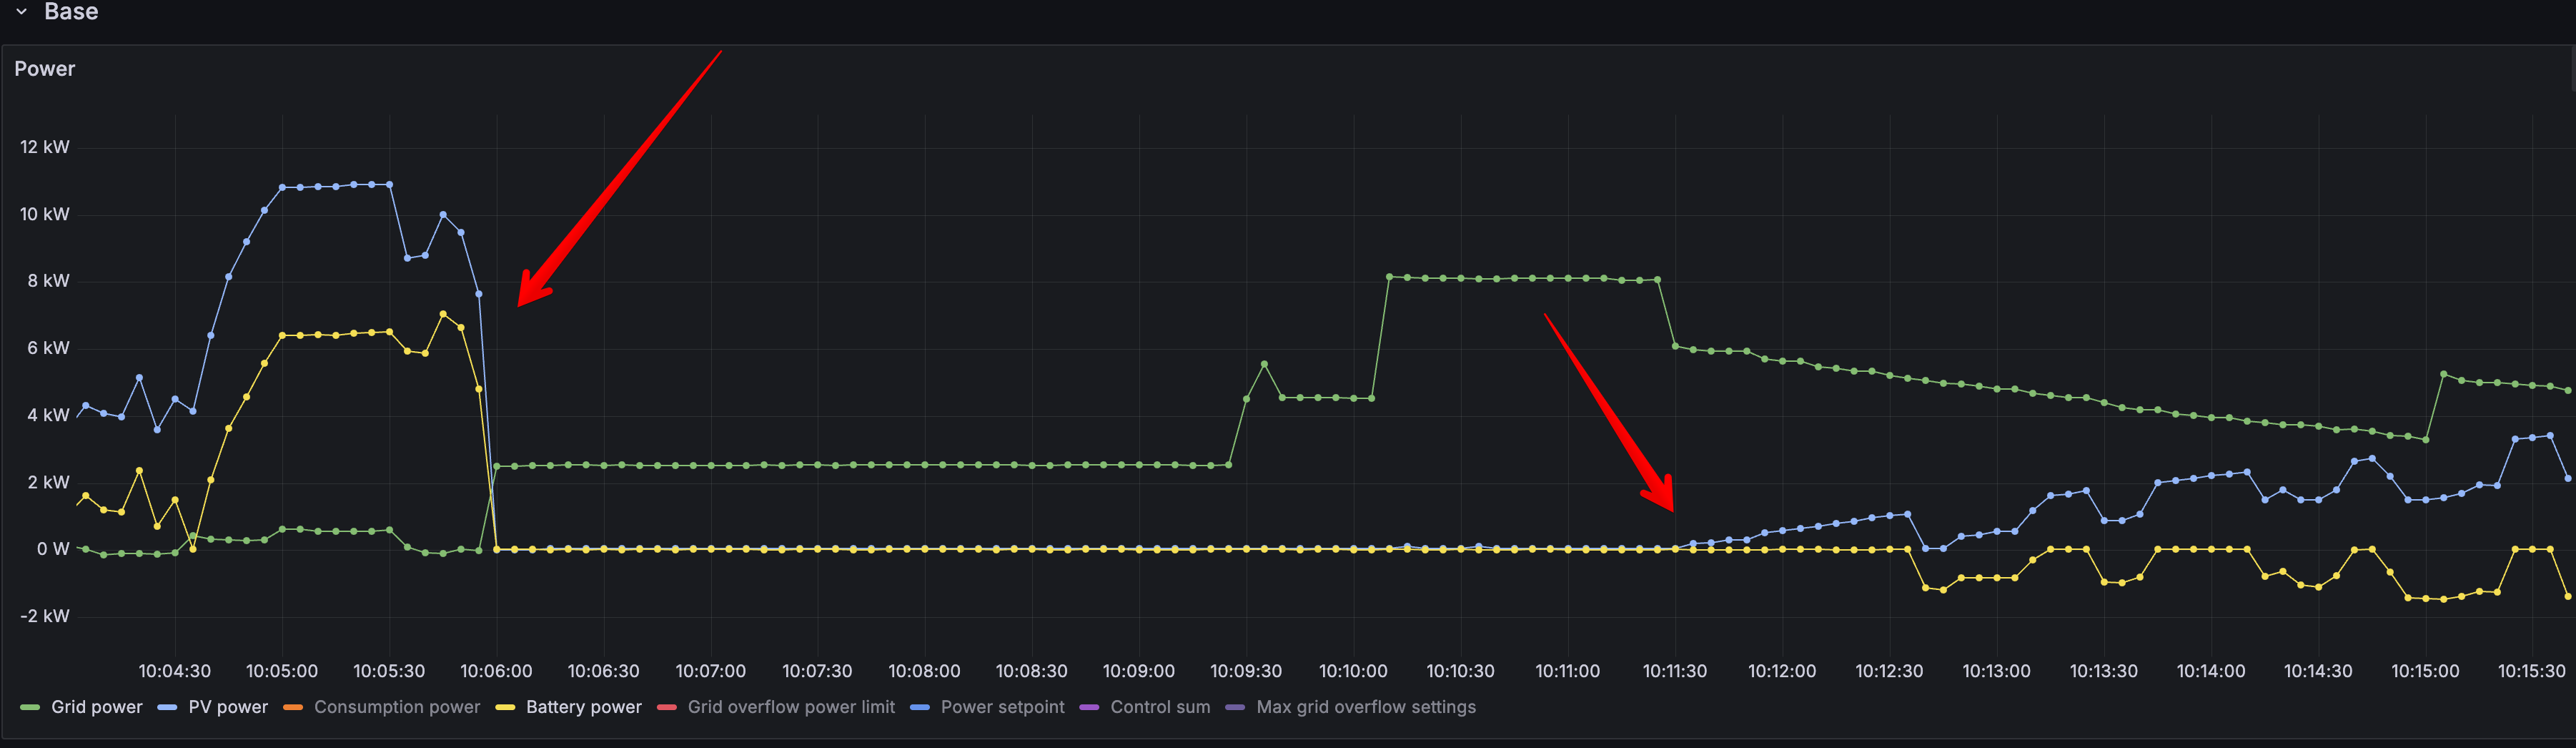
Task: Open the Power panel title menu
Action: click(45, 69)
